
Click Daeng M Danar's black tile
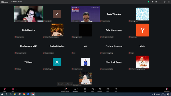85,30
